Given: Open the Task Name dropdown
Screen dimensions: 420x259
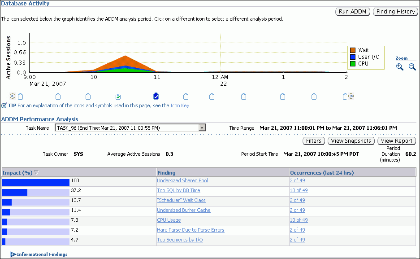Looking at the screenshot, I should (x=202, y=128).
